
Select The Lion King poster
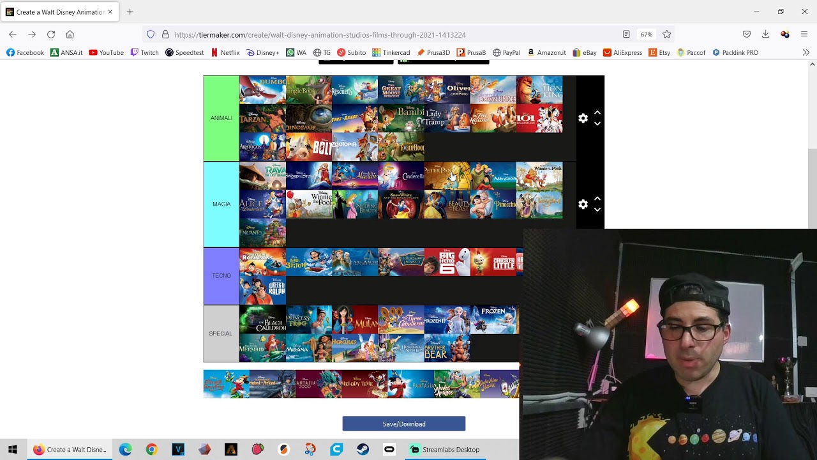pyautogui.click(x=539, y=89)
